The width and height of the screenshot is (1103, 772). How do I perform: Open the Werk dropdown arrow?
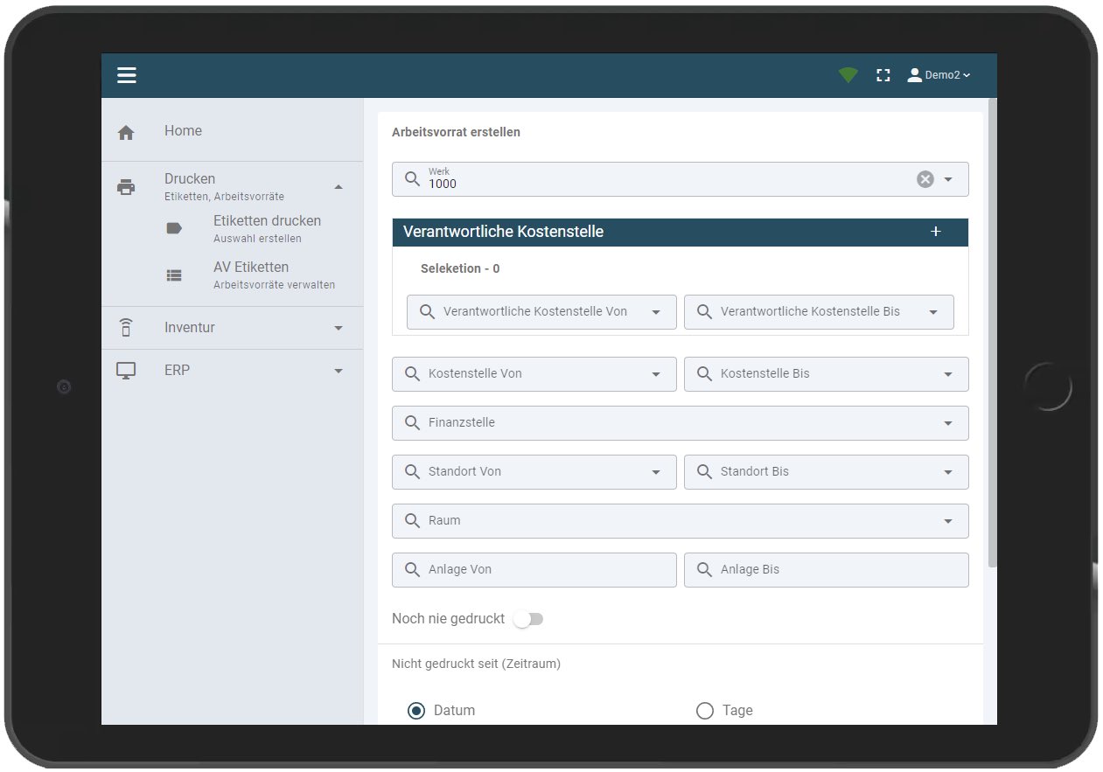(x=947, y=178)
